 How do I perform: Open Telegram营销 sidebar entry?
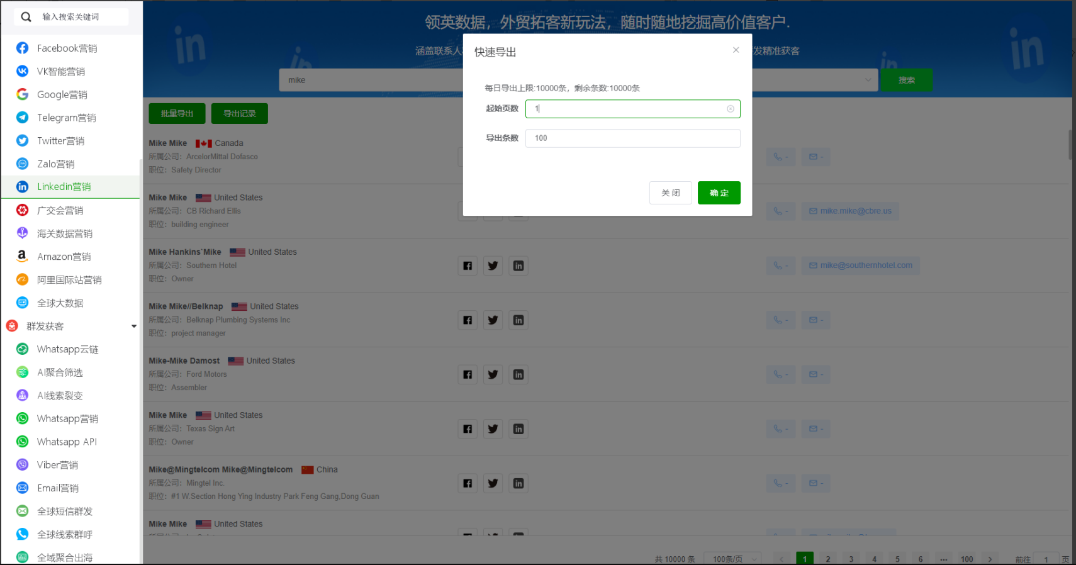pos(66,118)
